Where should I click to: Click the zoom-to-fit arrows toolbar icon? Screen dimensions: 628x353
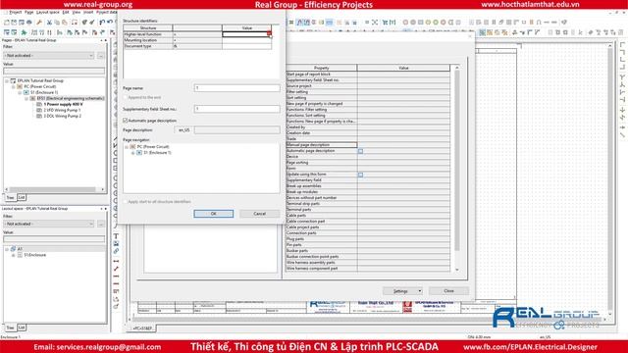pos(375,23)
